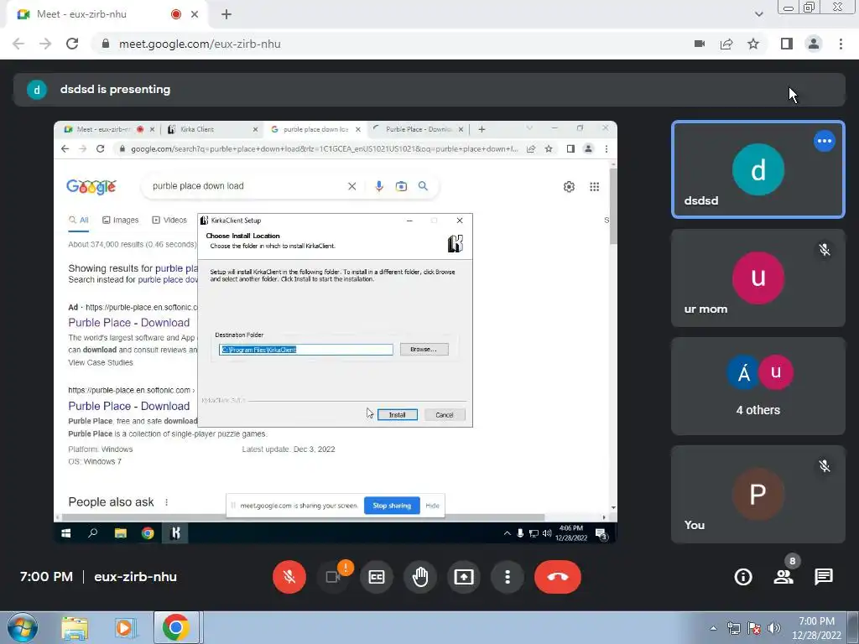The width and height of the screenshot is (859, 644).
Task: Open the 4 others tile
Action: pos(758,386)
